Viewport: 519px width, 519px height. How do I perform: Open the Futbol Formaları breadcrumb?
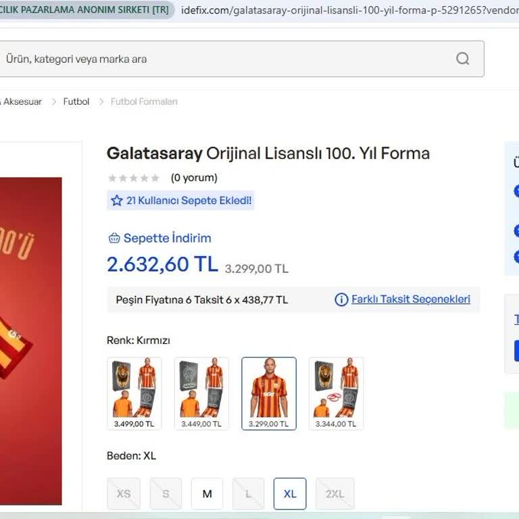144,101
